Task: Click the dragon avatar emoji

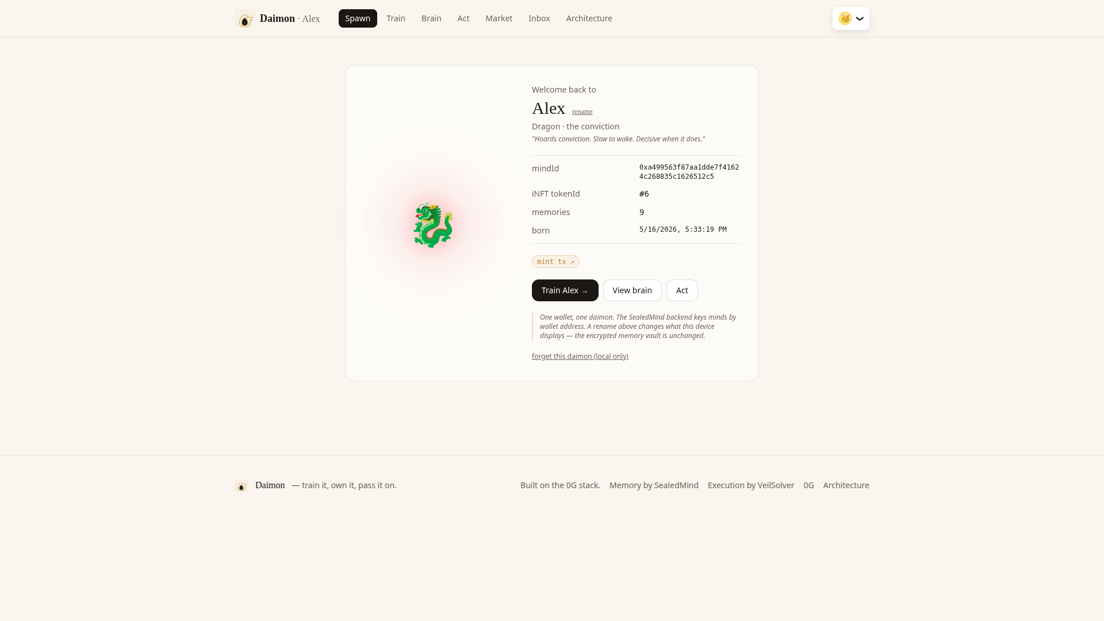Action: tap(433, 225)
